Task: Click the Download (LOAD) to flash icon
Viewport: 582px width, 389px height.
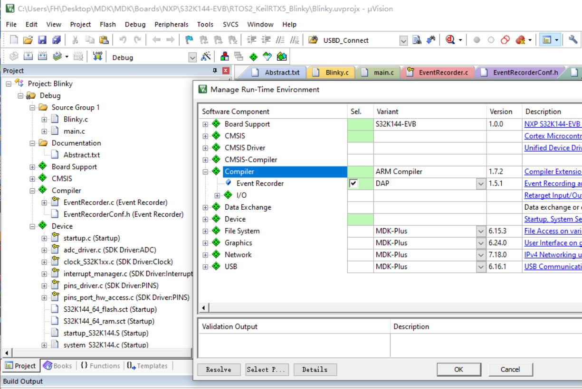Action: click(97, 57)
